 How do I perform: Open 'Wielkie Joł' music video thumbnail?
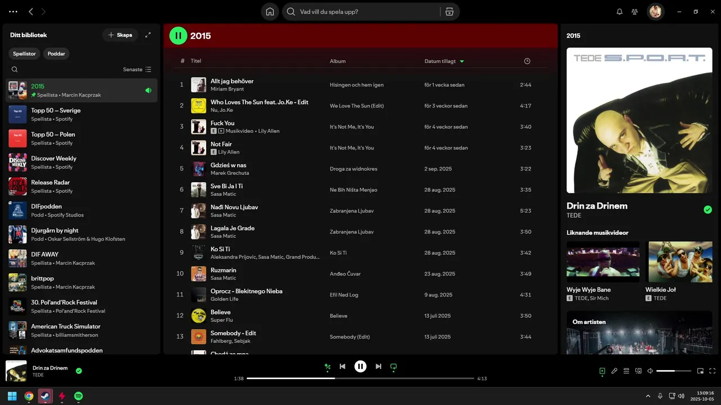(679, 262)
